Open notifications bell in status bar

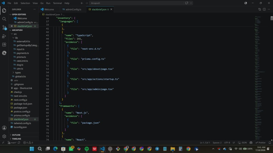click(x=270, y=143)
